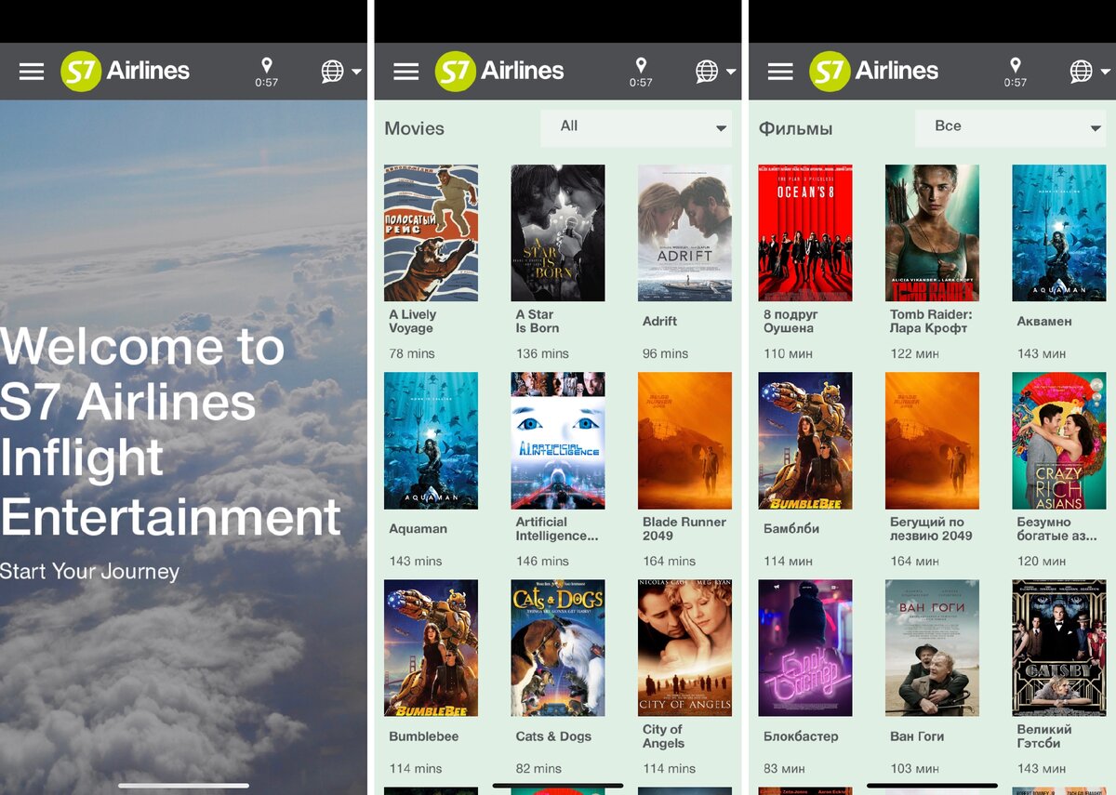
Task: Select title 'Аквамен'
Action: click(x=1044, y=321)
